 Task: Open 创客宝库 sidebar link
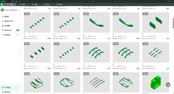tap(7, 35)
